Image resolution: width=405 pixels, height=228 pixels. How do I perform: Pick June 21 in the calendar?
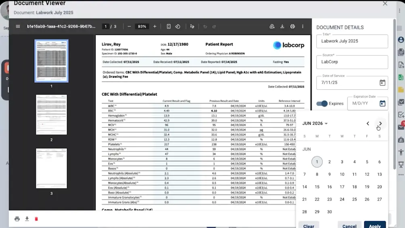305,199
